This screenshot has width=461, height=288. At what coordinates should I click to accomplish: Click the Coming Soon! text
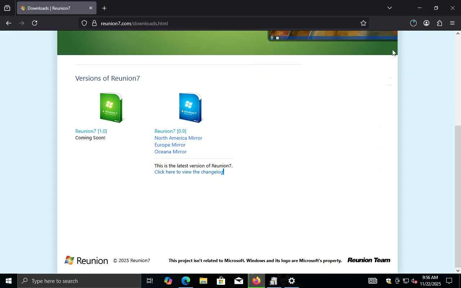point(90,138)
